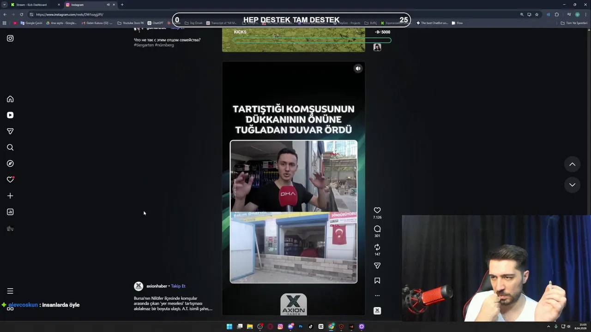Open Chrome three-dot menu
This screenshot has width=591, height=332.
point(585,14)
